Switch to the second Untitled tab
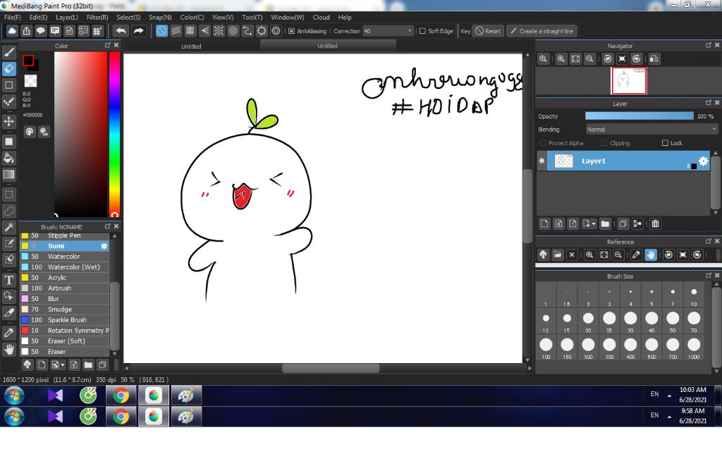The height and width of the screenshot is (466, 722). 327,46
